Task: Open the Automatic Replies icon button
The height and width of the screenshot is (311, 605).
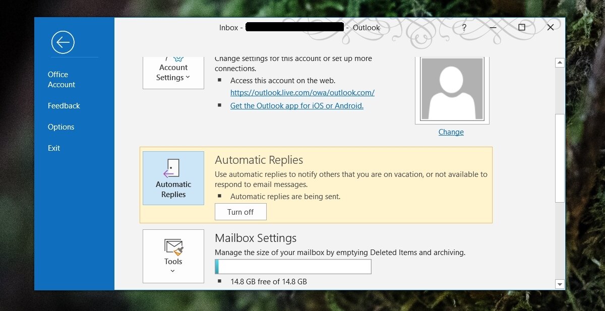Action: tap(173, 178)
